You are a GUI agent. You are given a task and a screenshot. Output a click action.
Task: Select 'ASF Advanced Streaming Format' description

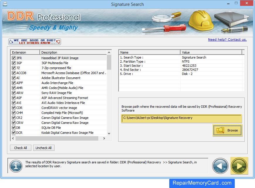(x=65, y=98)
